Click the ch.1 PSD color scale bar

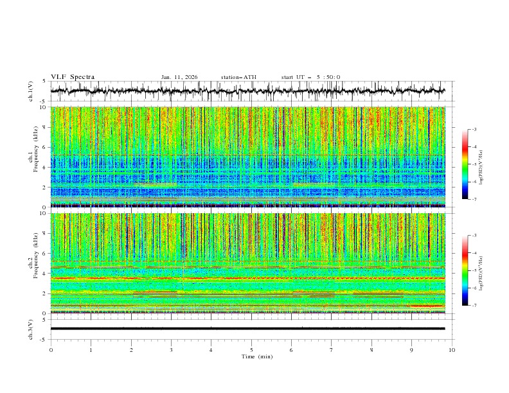[x=465, y=164]
